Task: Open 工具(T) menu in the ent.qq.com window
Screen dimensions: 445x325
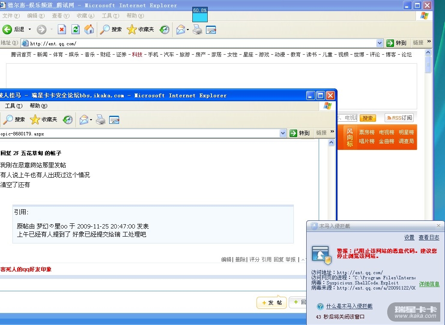Action: click(111, 15)
